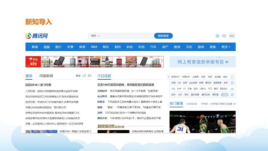Open the news link about 改革开放40周年 exhibition

click(53, 118)
